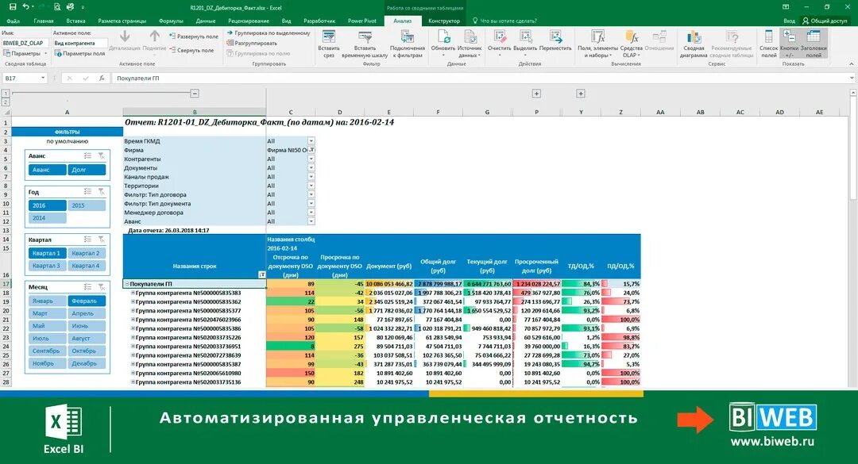Click the formula bar showing Покупатели ГП
This screenshot has height=464, width=858.
[481, 79]
